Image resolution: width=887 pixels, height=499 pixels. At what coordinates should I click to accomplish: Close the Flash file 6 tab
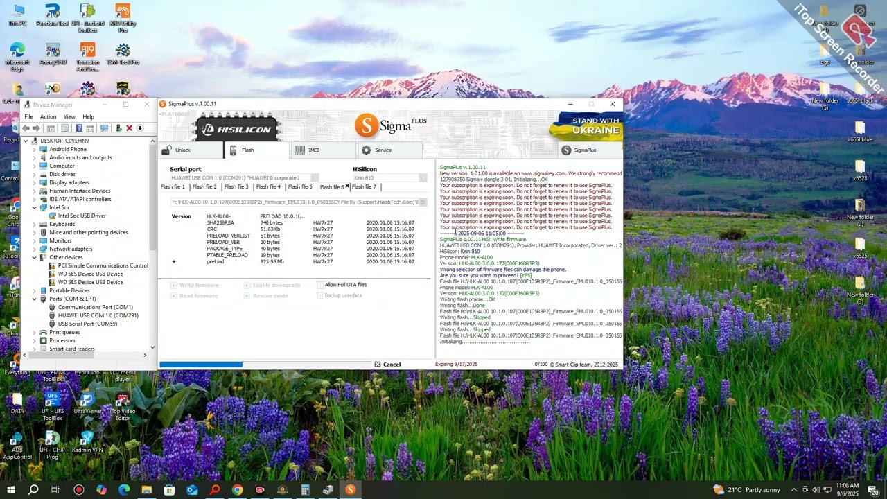point(347,186)
